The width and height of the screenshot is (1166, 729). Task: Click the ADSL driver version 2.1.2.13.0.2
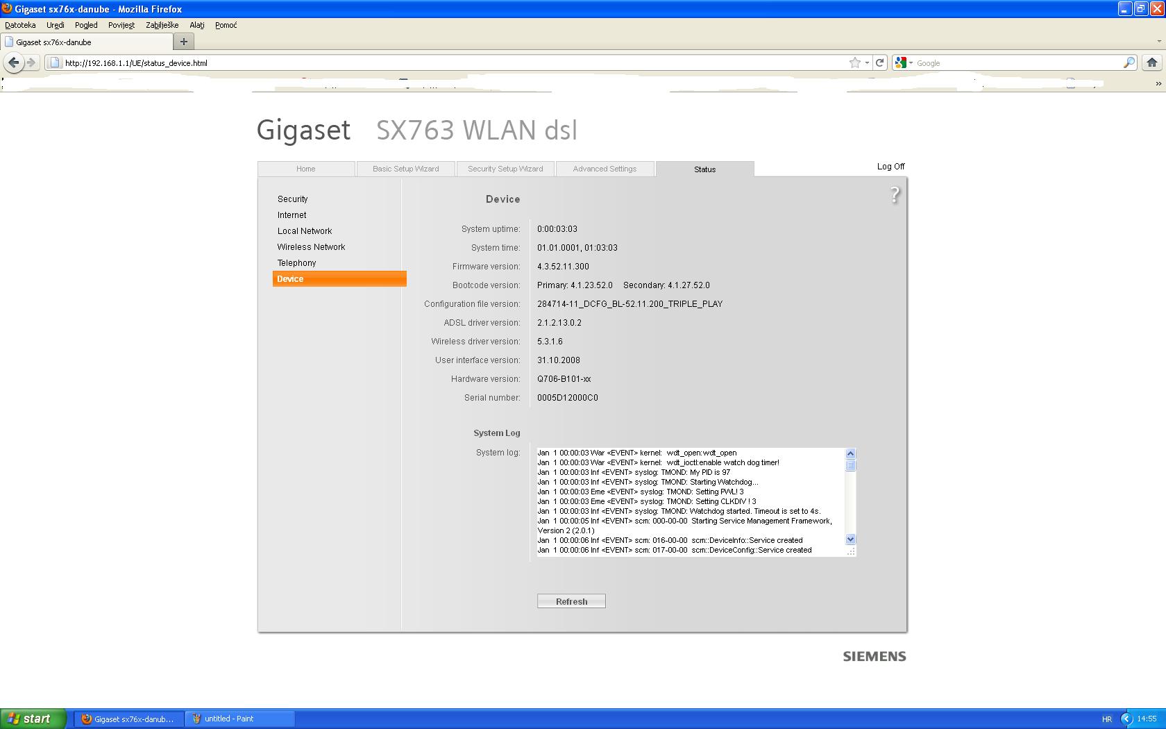(x=559, y=323)
